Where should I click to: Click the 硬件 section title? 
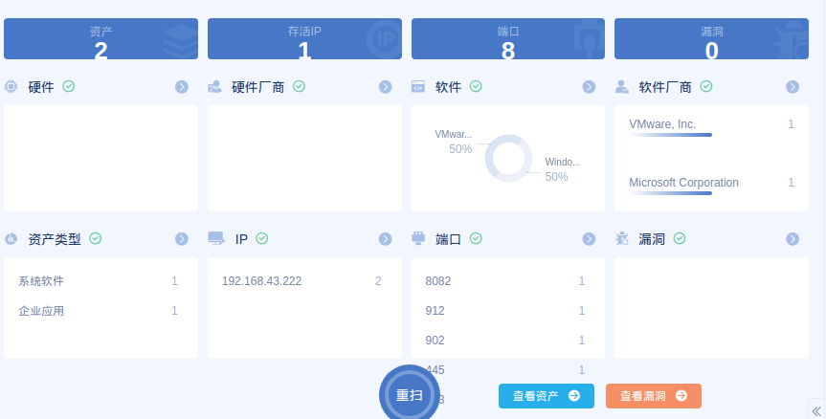click(x=41, y=87)
